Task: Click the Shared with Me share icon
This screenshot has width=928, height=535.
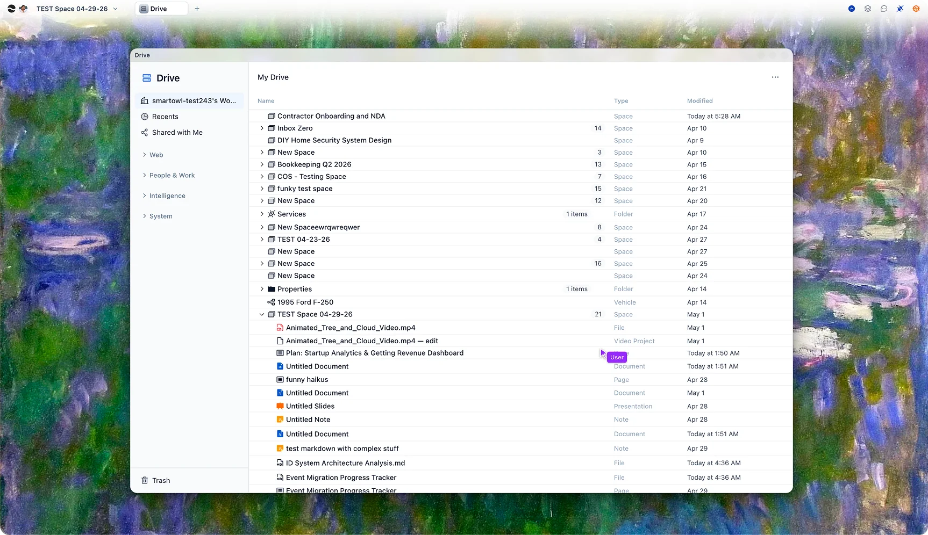Action: pyautogui.click(x=145, y=133)
